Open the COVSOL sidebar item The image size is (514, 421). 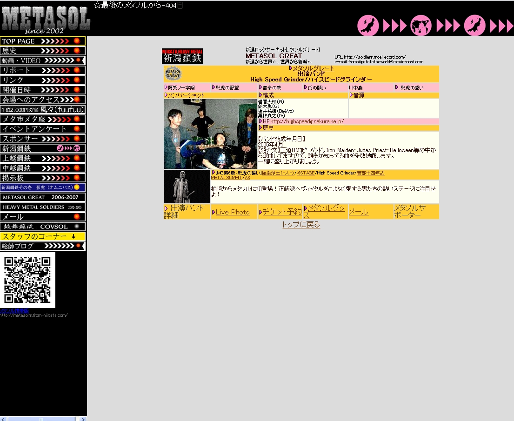(x=43, y=227)
